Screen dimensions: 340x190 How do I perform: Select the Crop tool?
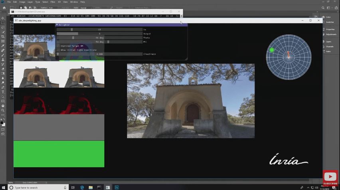[x=3, y=37]
